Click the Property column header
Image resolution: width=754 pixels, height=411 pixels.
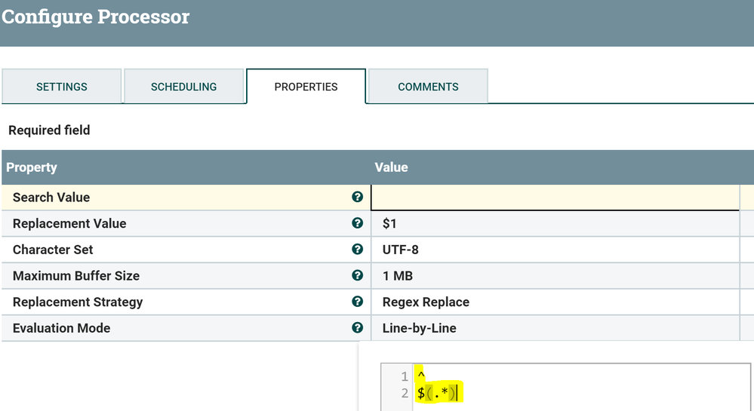(x=32, y=167)
